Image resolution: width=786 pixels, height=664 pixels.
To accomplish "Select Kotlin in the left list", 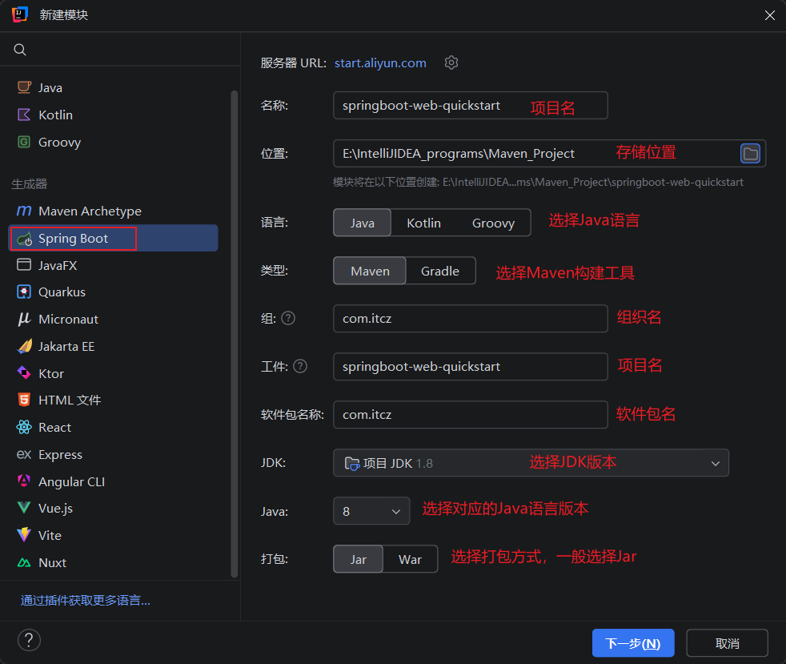I will (114, 115).
